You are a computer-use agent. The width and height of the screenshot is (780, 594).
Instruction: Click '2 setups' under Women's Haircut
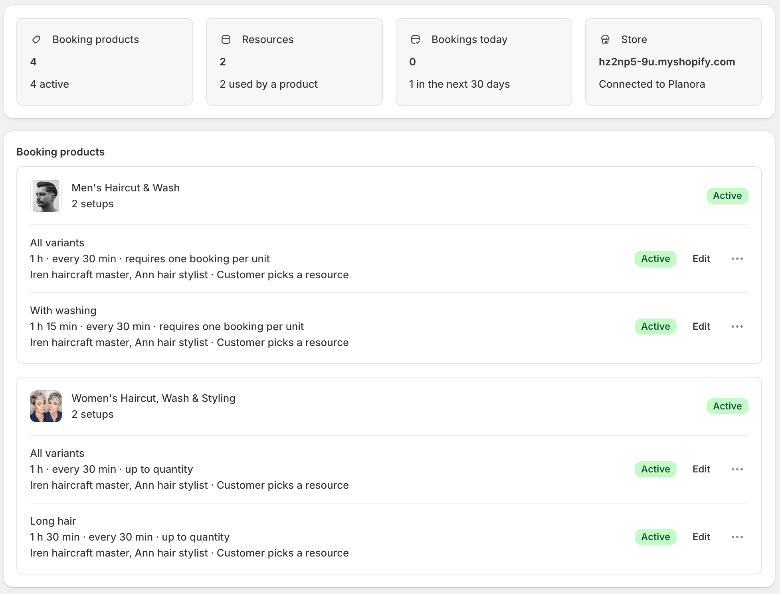pos(92,414)
